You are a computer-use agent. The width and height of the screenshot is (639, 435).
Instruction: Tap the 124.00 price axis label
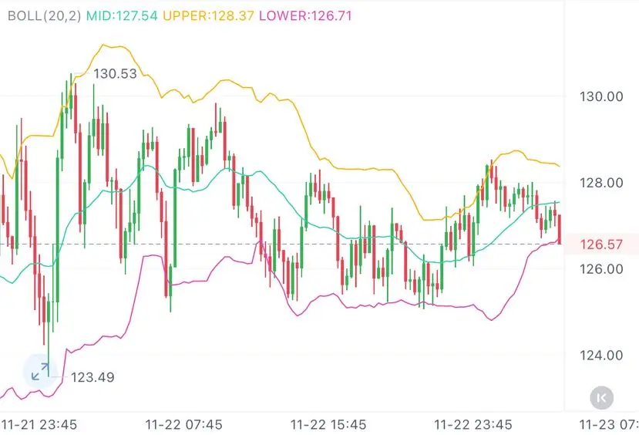[601, 355]
